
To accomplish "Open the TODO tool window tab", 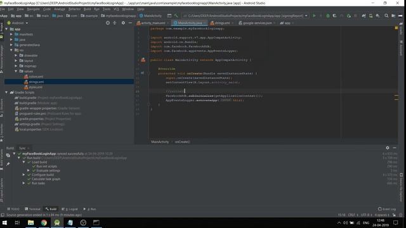I will [13, 209].
